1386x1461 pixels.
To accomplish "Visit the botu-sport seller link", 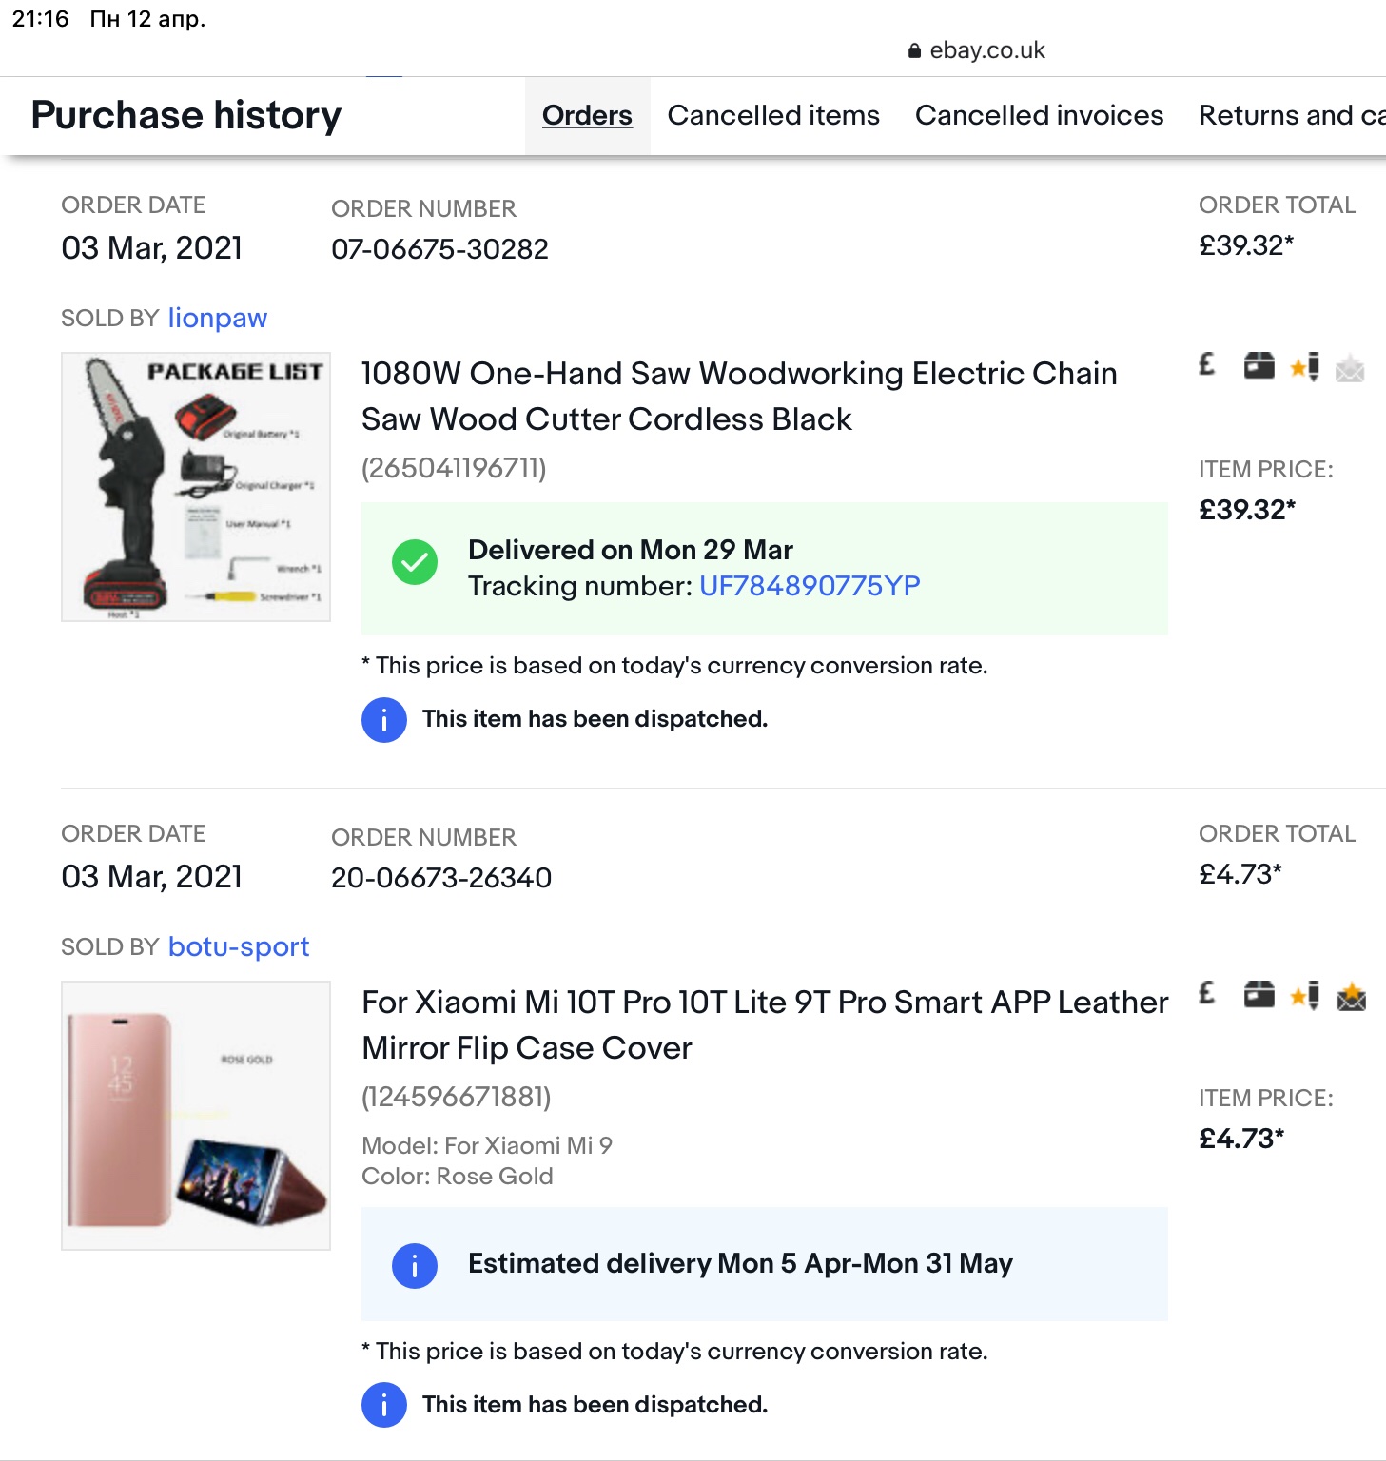I will [239, 946].
